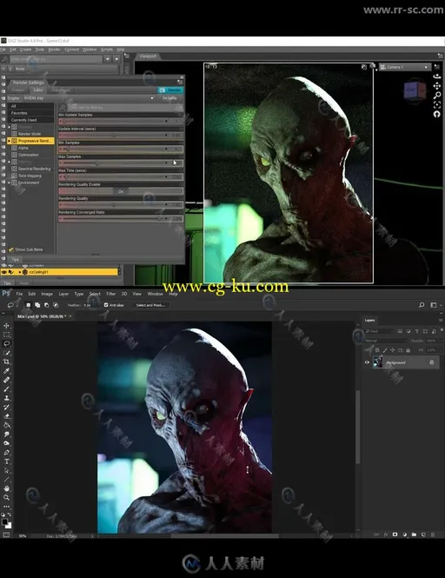Screen dimensions: 445x578
Task: Select the Favorites filter row
Action: tap(30, 113)
